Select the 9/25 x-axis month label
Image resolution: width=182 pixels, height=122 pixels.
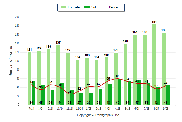(x=165, y=108)
